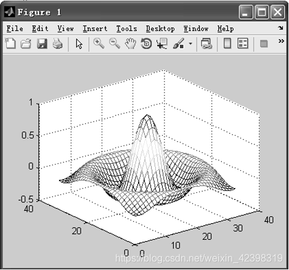Open the Tools menu
The height and width of the screenshot is (270, 289).
click(x=126, y=28)
